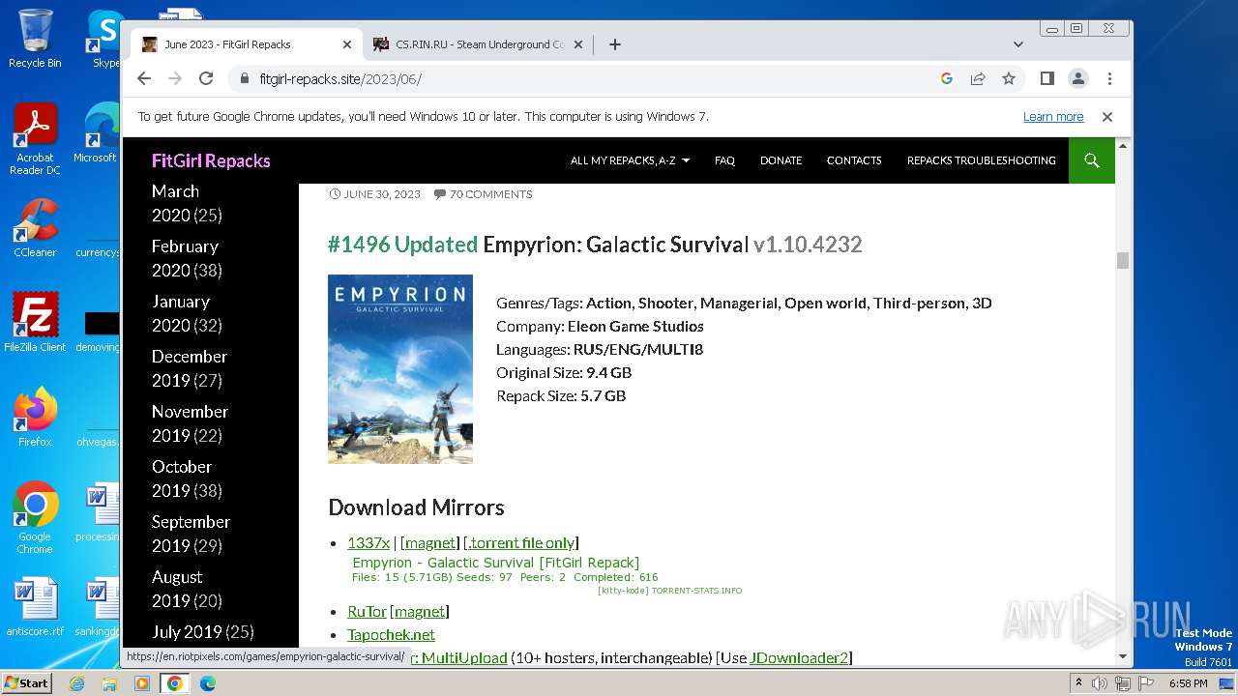
Task: Open December 2019 archive link
Action: [189, 368]
